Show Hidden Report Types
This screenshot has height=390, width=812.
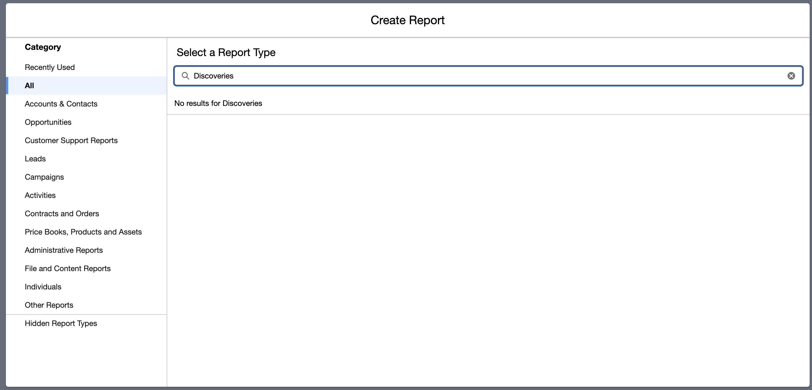click(61, 323)
